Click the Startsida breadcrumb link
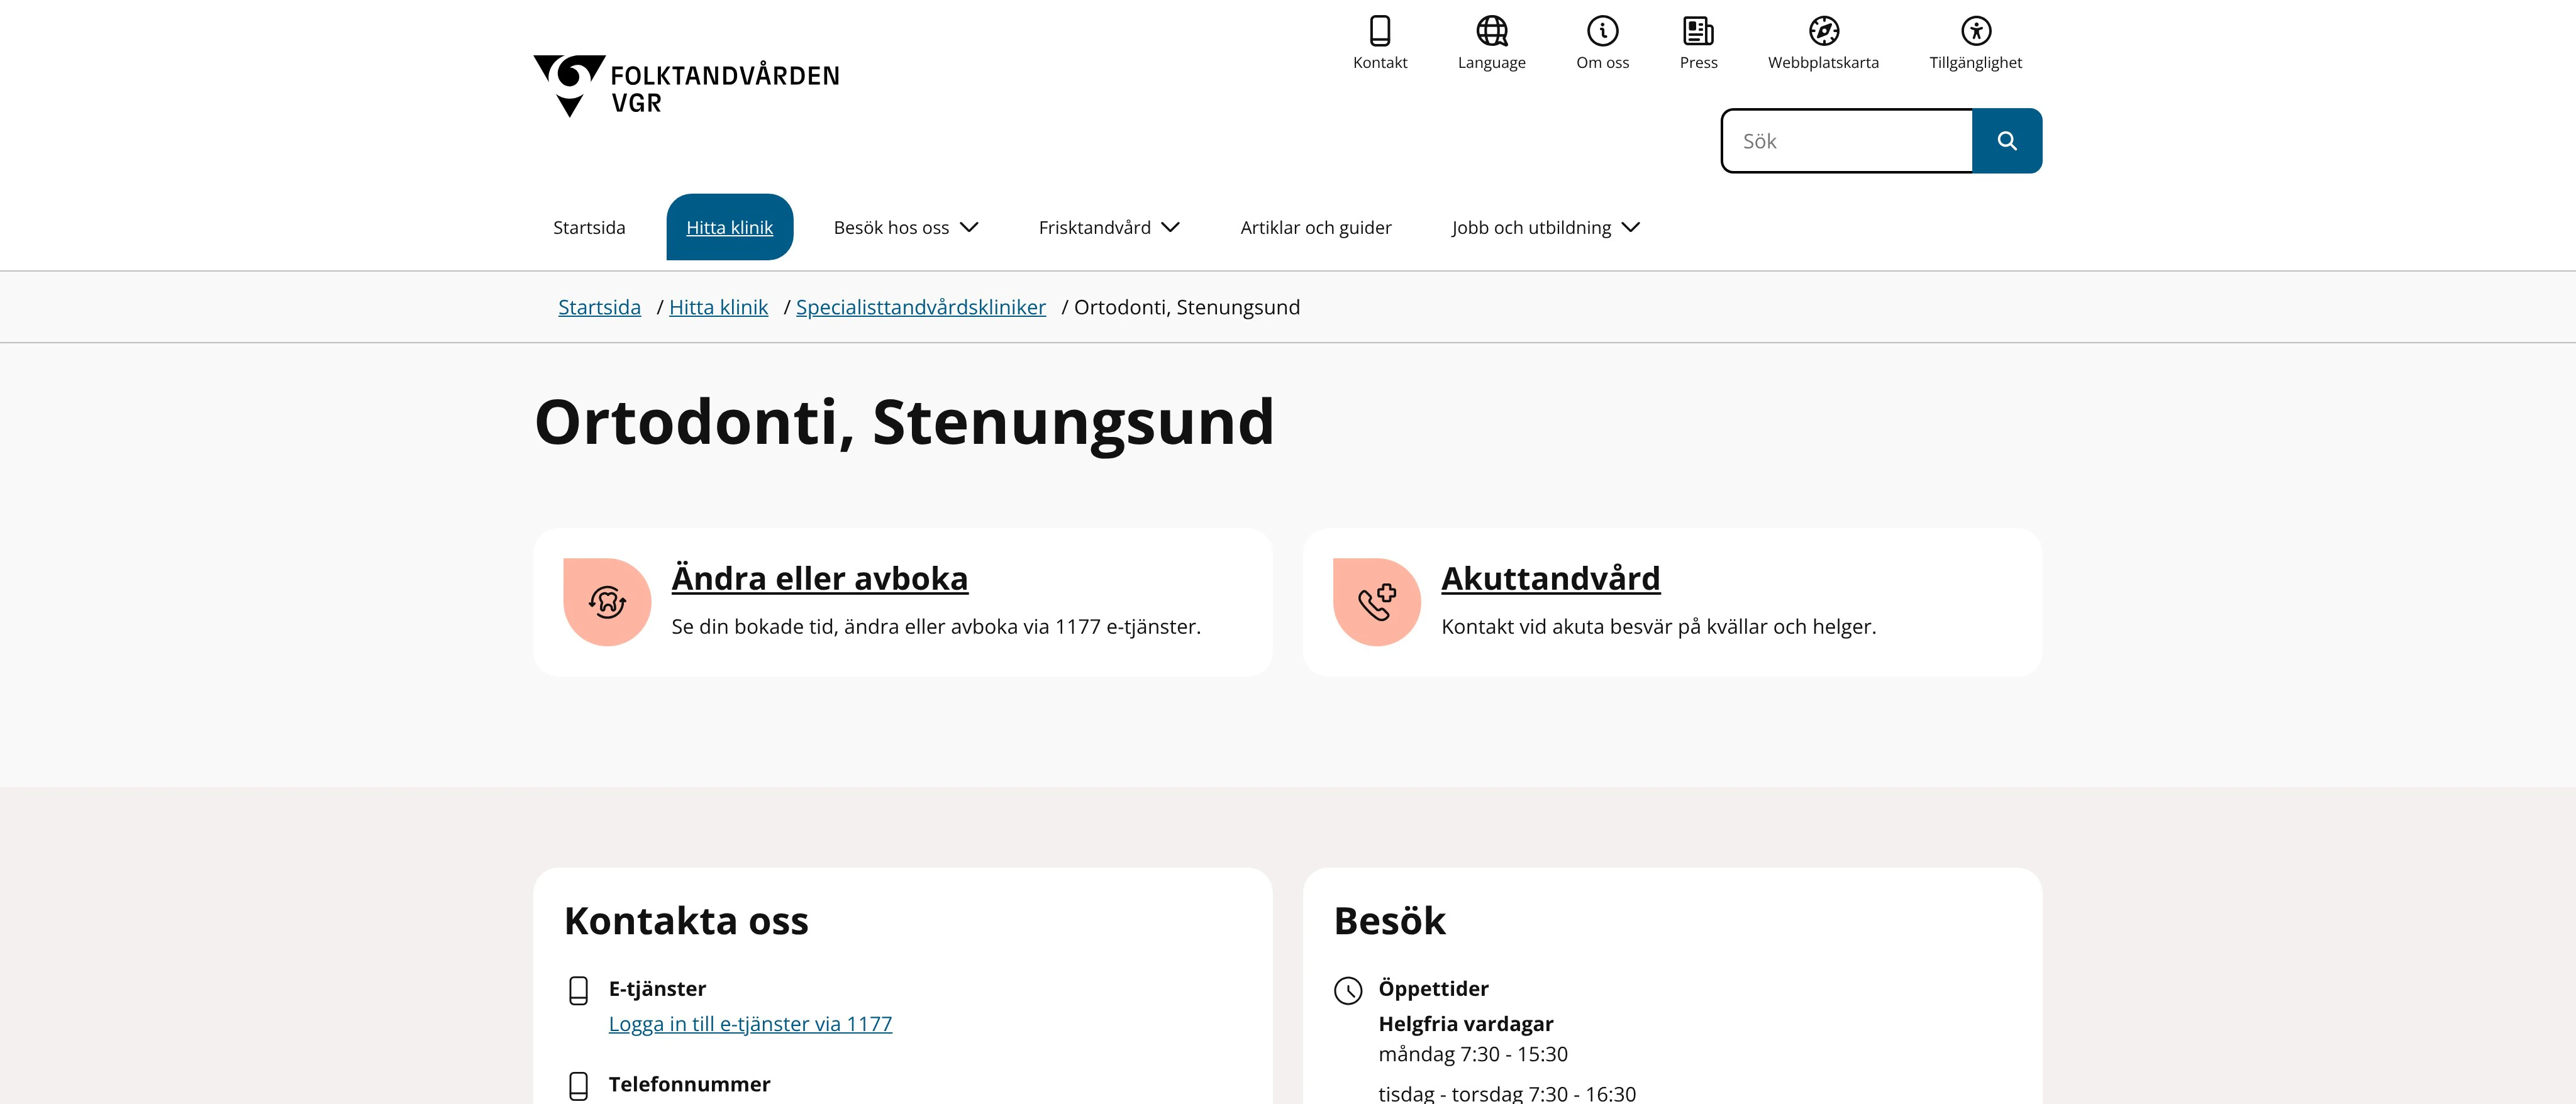 599,307
